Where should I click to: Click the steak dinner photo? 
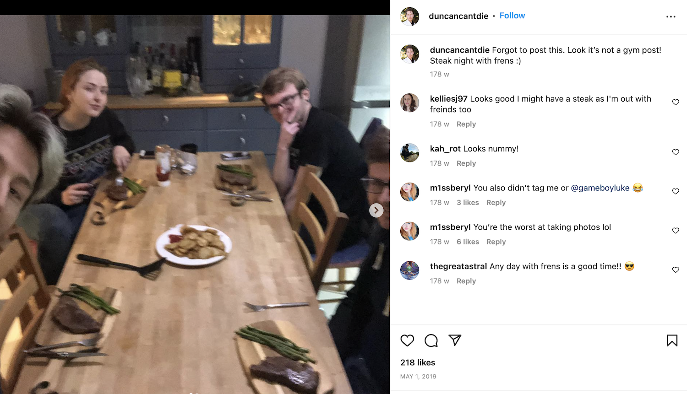195,205
